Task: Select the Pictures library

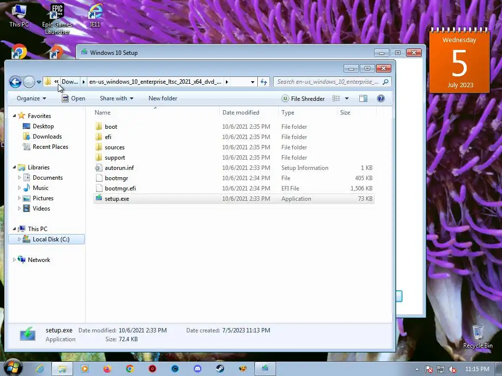Action: coord(43,198)
